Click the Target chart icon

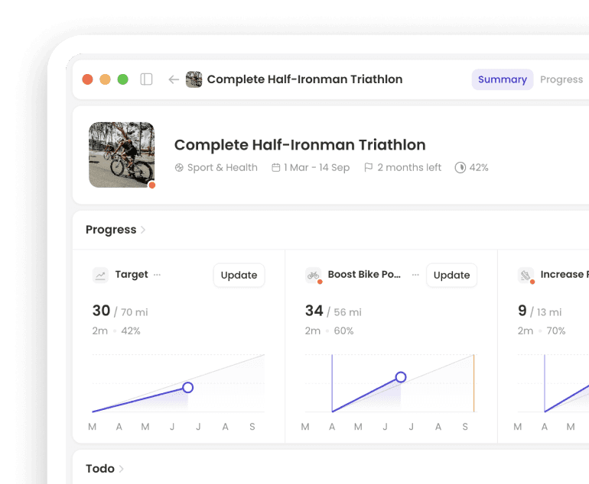coord(100,275)
